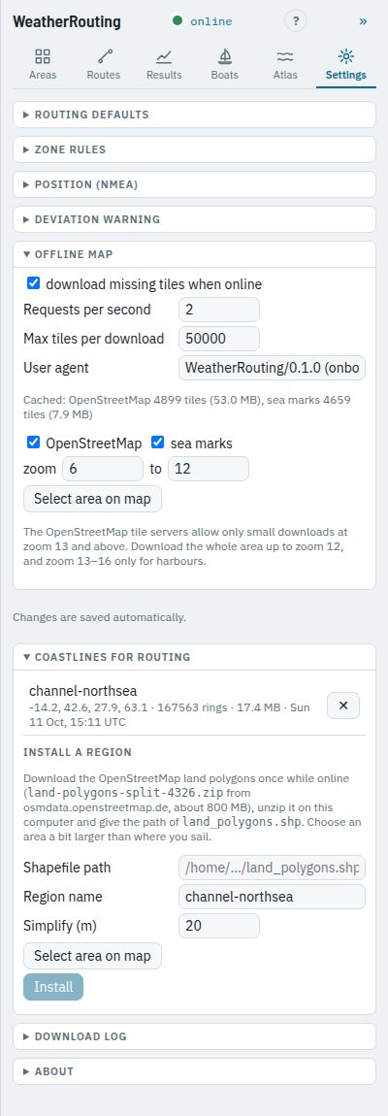Uncheck the OpenStreetMap checkbox

pyautogui.click(x=33, y=443)
